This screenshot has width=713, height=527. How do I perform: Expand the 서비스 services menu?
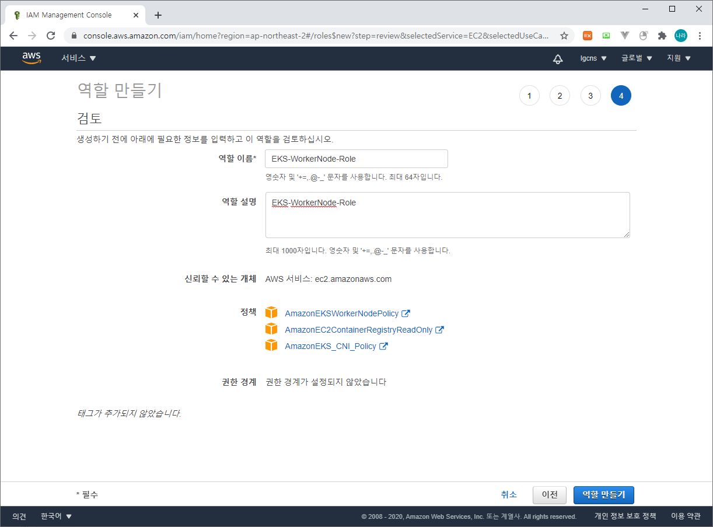pyautogui.click(x=79, y=58)
